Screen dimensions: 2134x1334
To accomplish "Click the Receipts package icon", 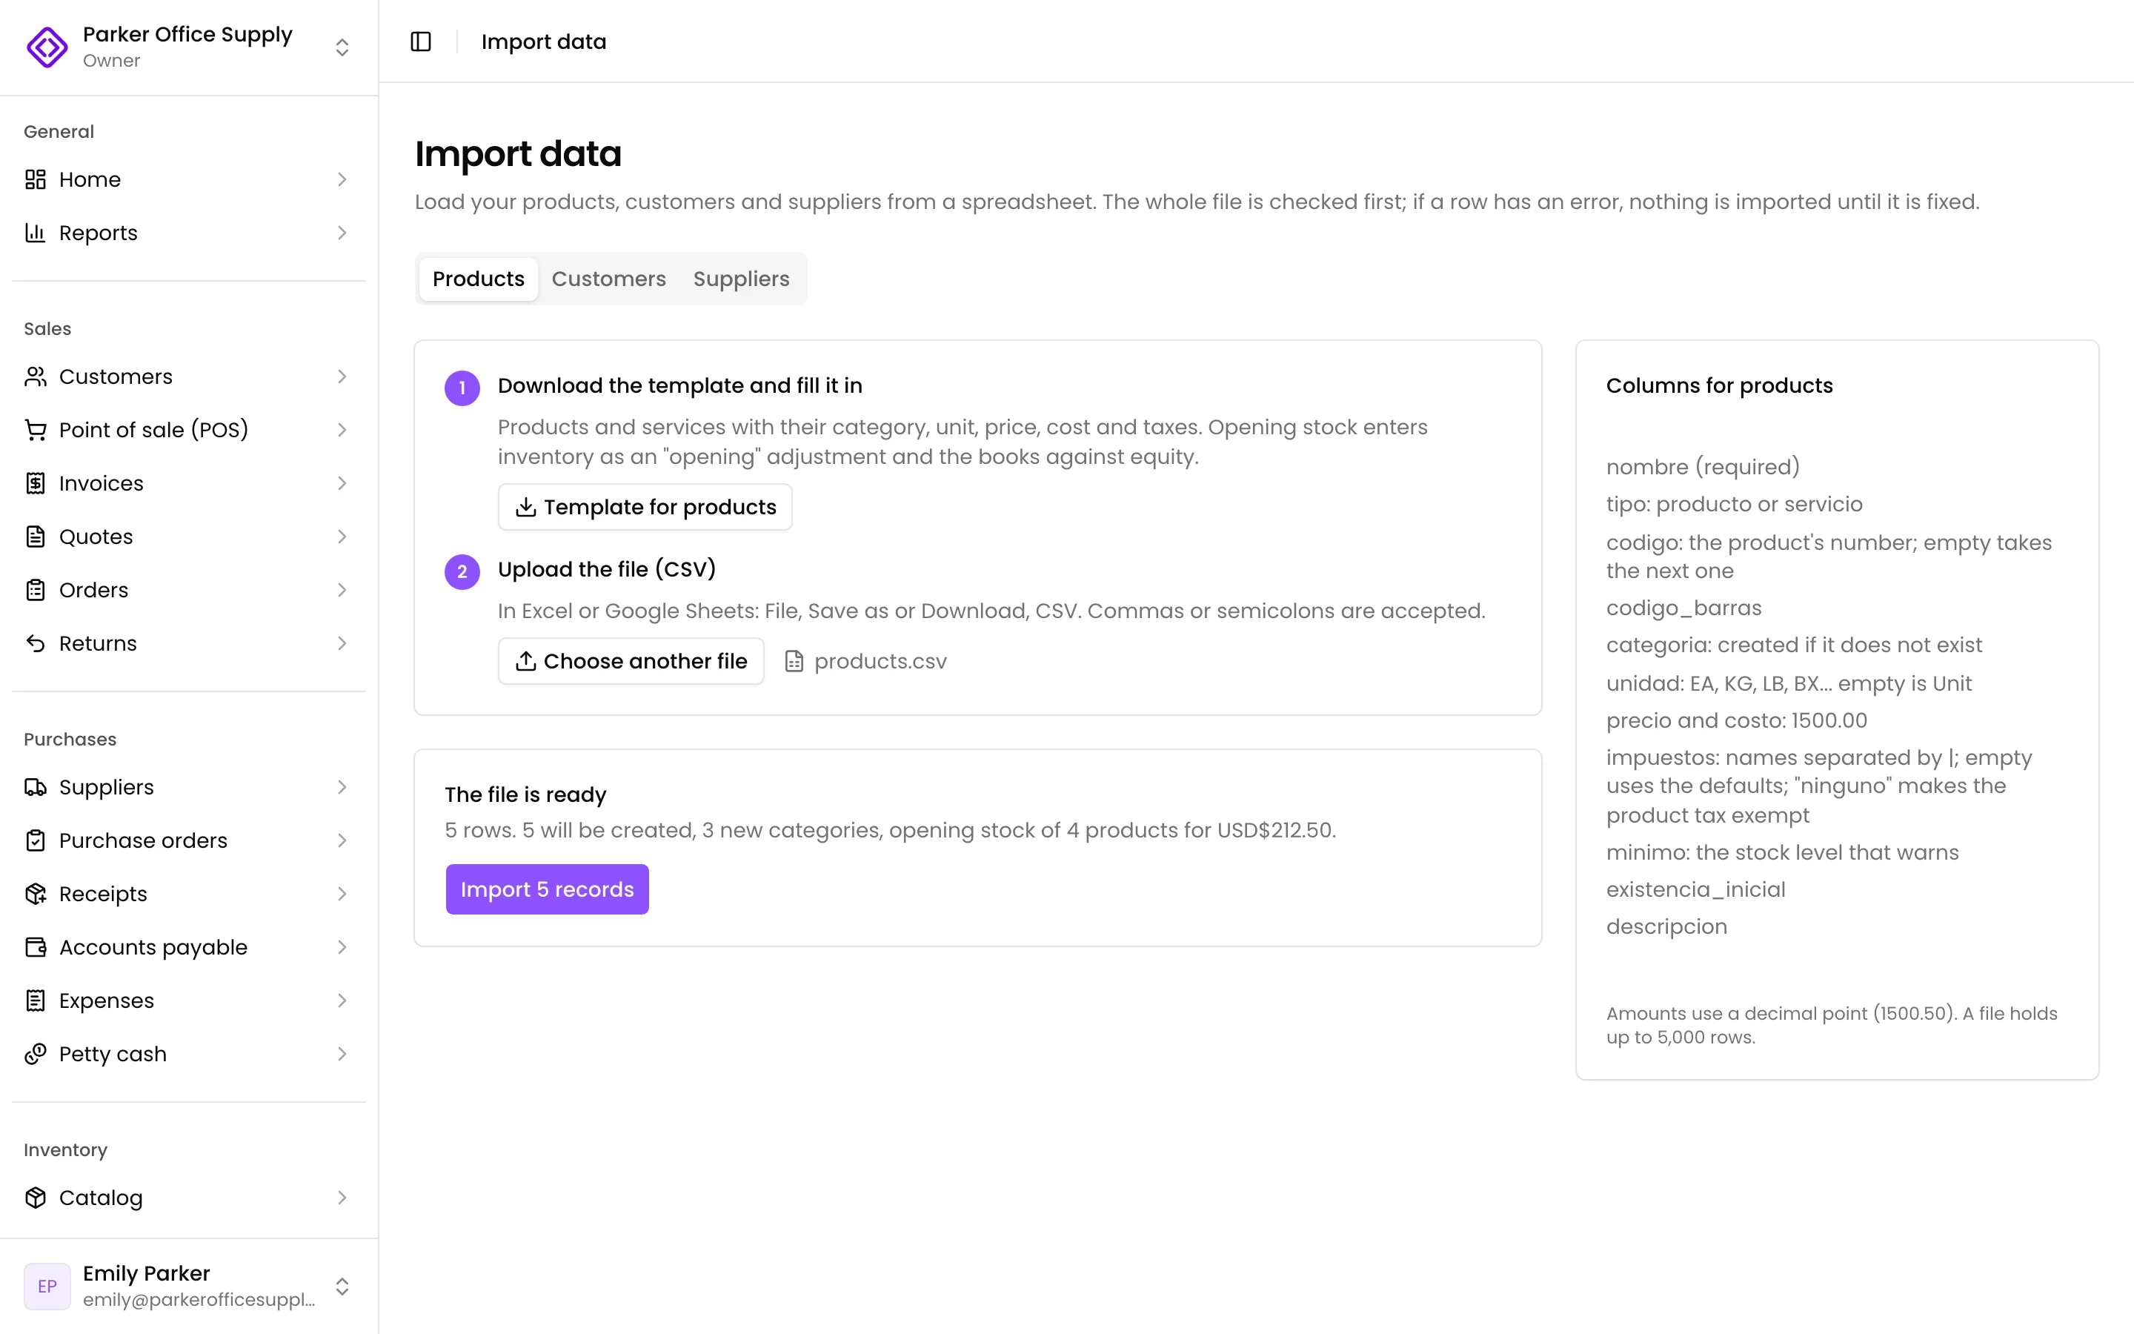I will 36,894.
